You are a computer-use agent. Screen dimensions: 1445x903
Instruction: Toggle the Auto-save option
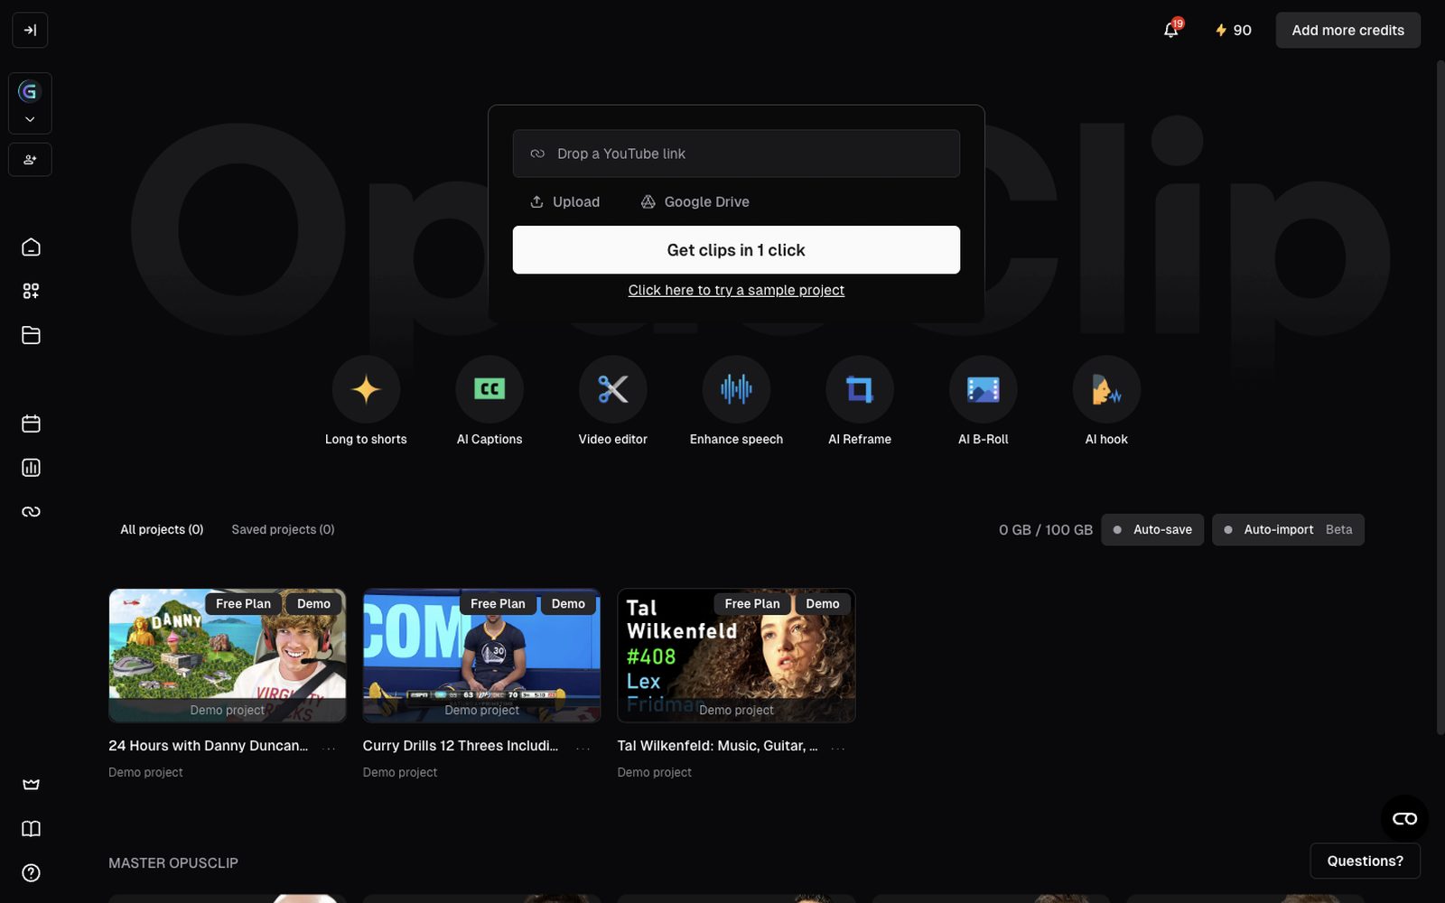click(x=1152, y=530)
